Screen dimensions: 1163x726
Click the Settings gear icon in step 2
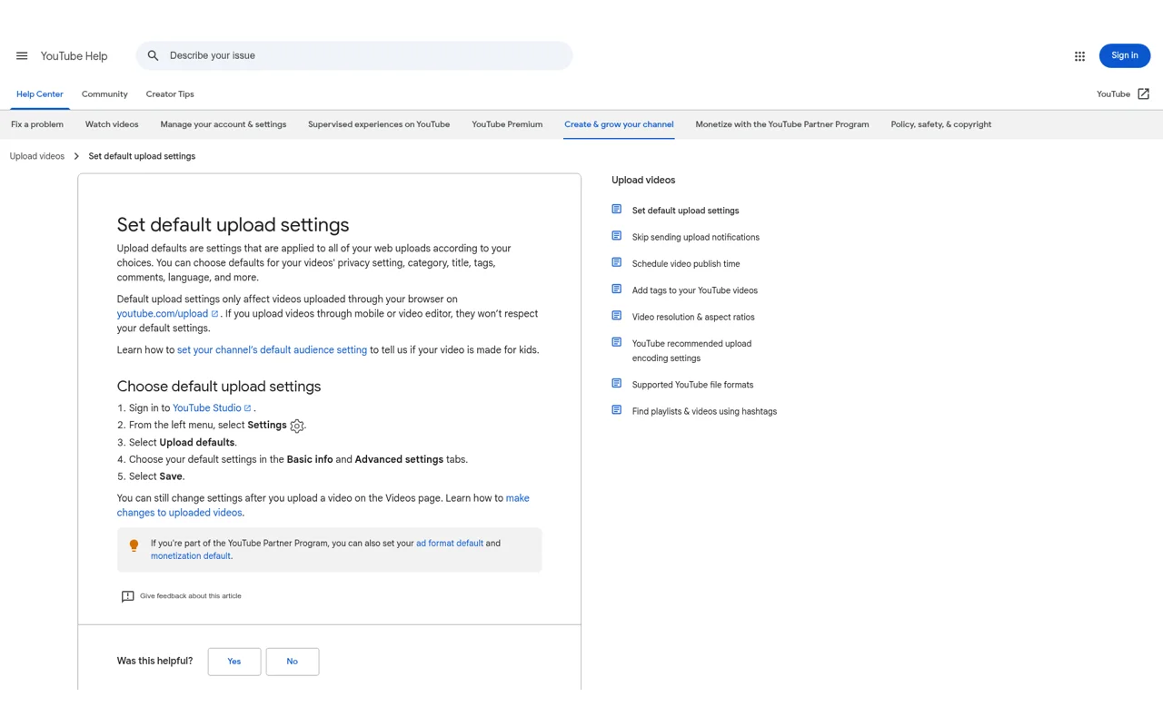[x=297, y=426]
